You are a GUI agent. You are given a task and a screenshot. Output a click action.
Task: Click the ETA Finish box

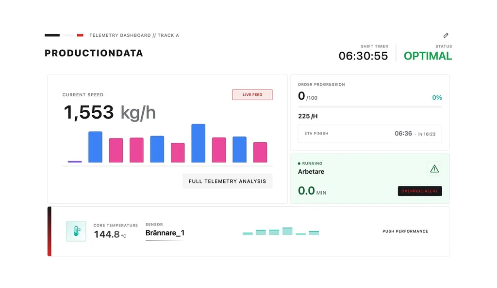coord(370,134)
